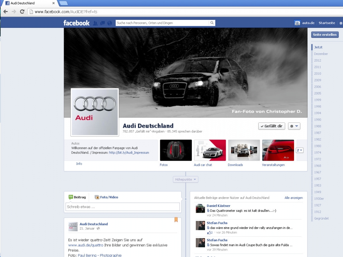This screenshot has width=343, height=257.
Task: Click Alle anzeigen link
Action: tap(293, 198)
